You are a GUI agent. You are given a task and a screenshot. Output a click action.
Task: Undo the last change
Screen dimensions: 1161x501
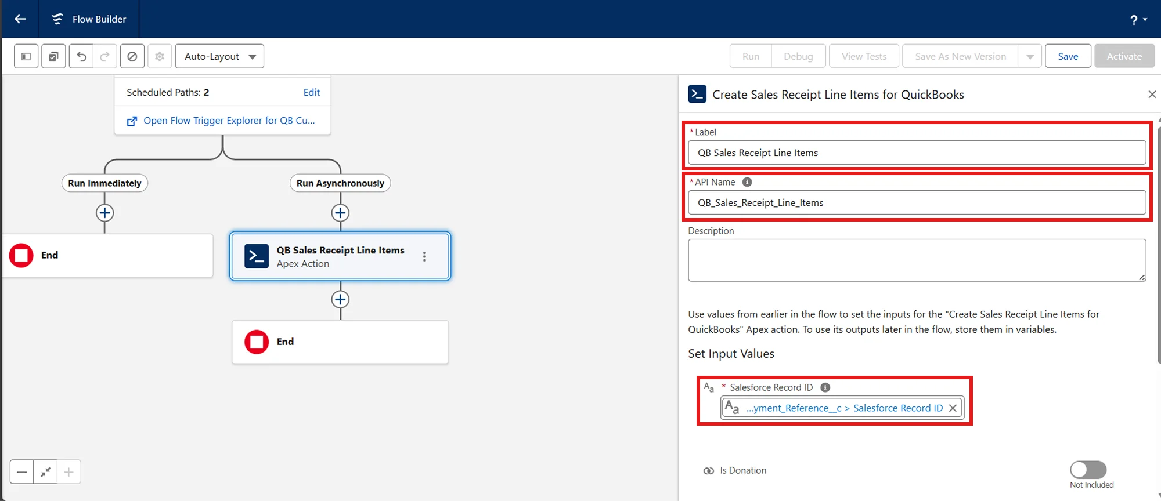pyautogui.click(x=81, y=56)
